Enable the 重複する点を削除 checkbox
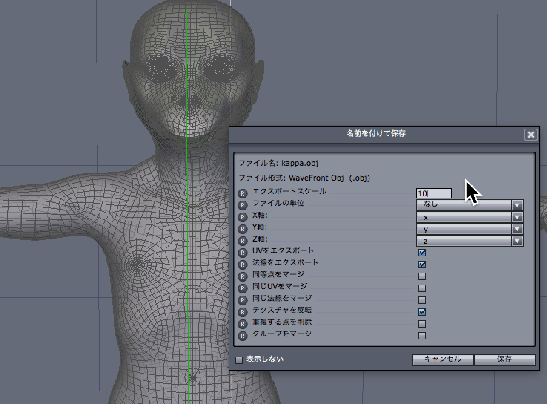 click(422, 324)
